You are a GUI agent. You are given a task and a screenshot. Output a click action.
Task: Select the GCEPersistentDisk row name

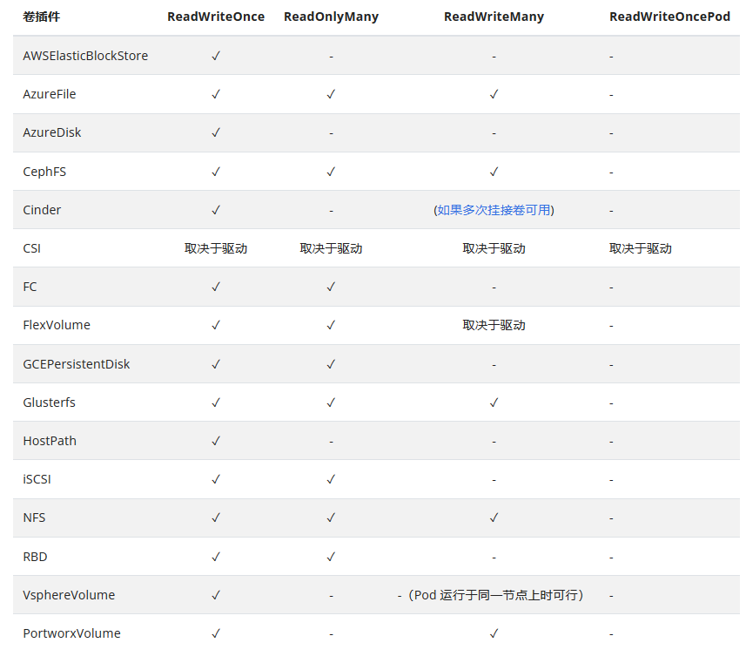click(76, 364)
